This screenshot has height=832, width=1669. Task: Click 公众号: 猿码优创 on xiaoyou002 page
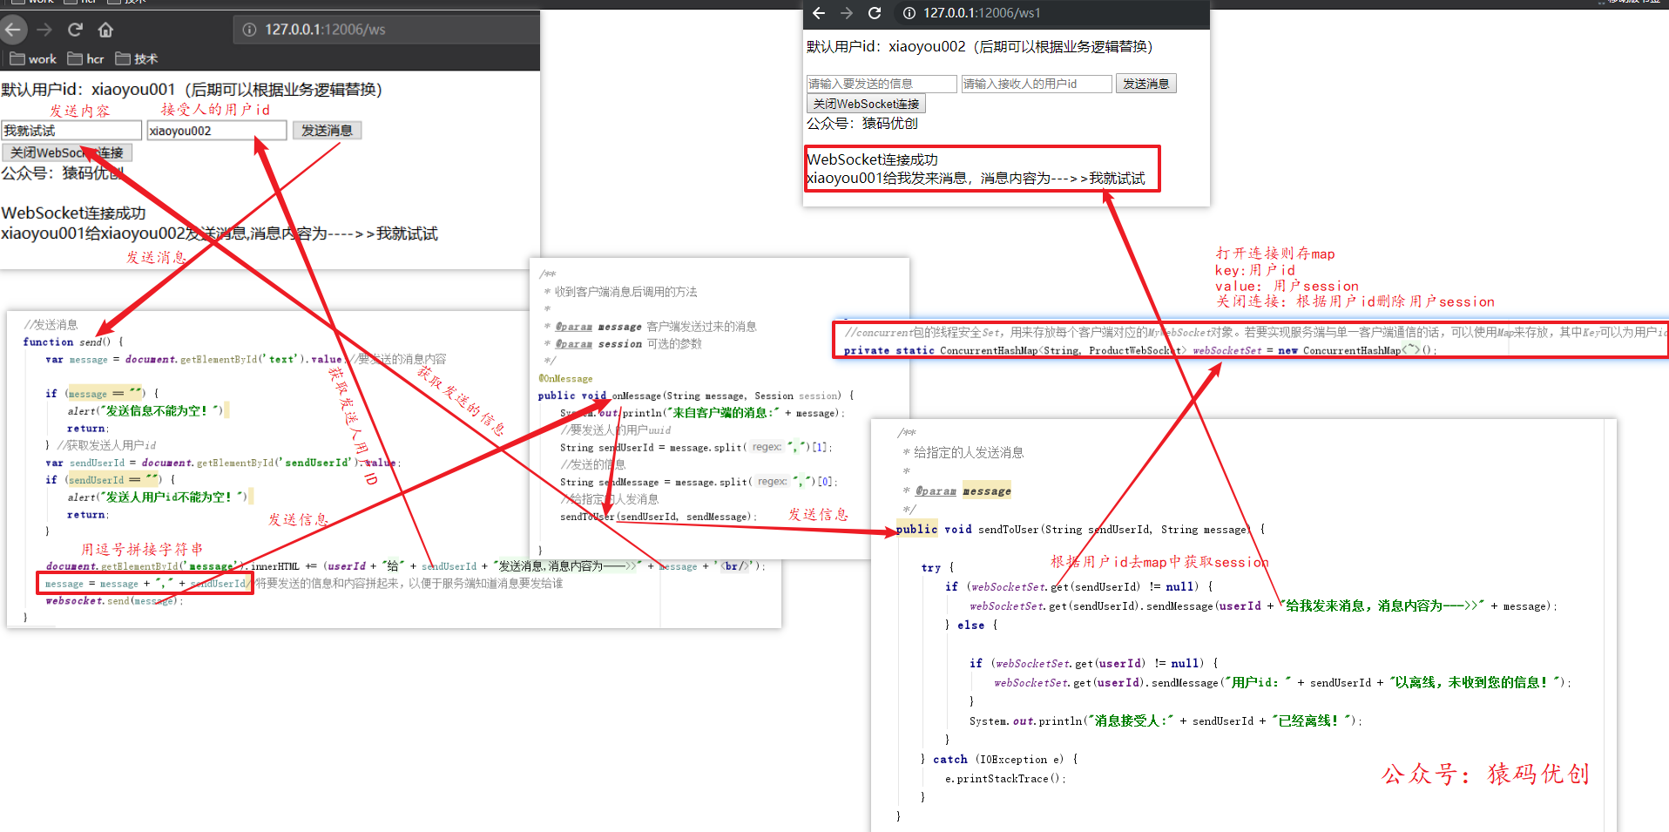tap(862, 124)
